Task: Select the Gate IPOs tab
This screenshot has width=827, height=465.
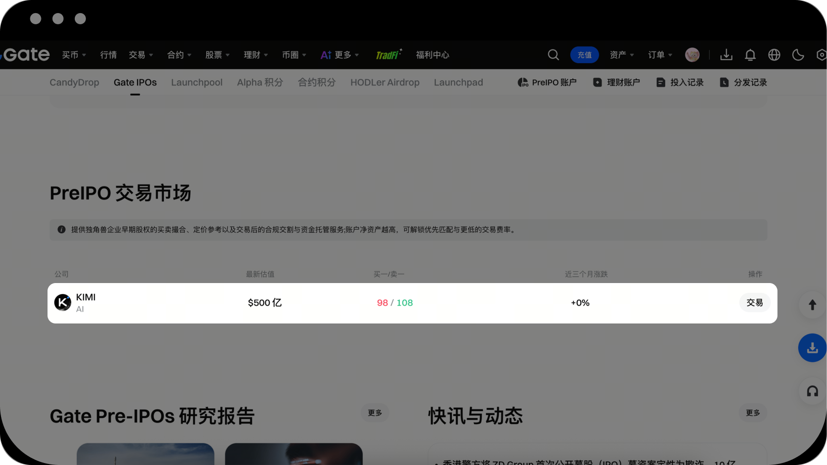Action: pyautogui.click(x=135, y=82)
